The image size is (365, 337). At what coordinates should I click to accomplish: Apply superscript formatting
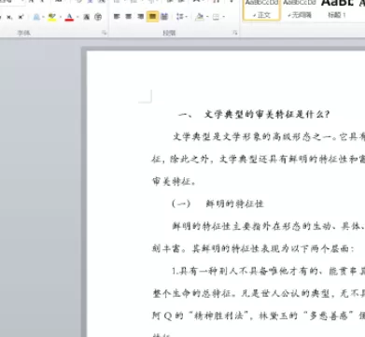(21, 17)
